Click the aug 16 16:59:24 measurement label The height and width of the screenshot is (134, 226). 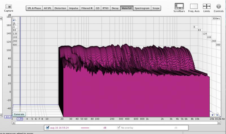pyautogui.click(x=59, y=128)
